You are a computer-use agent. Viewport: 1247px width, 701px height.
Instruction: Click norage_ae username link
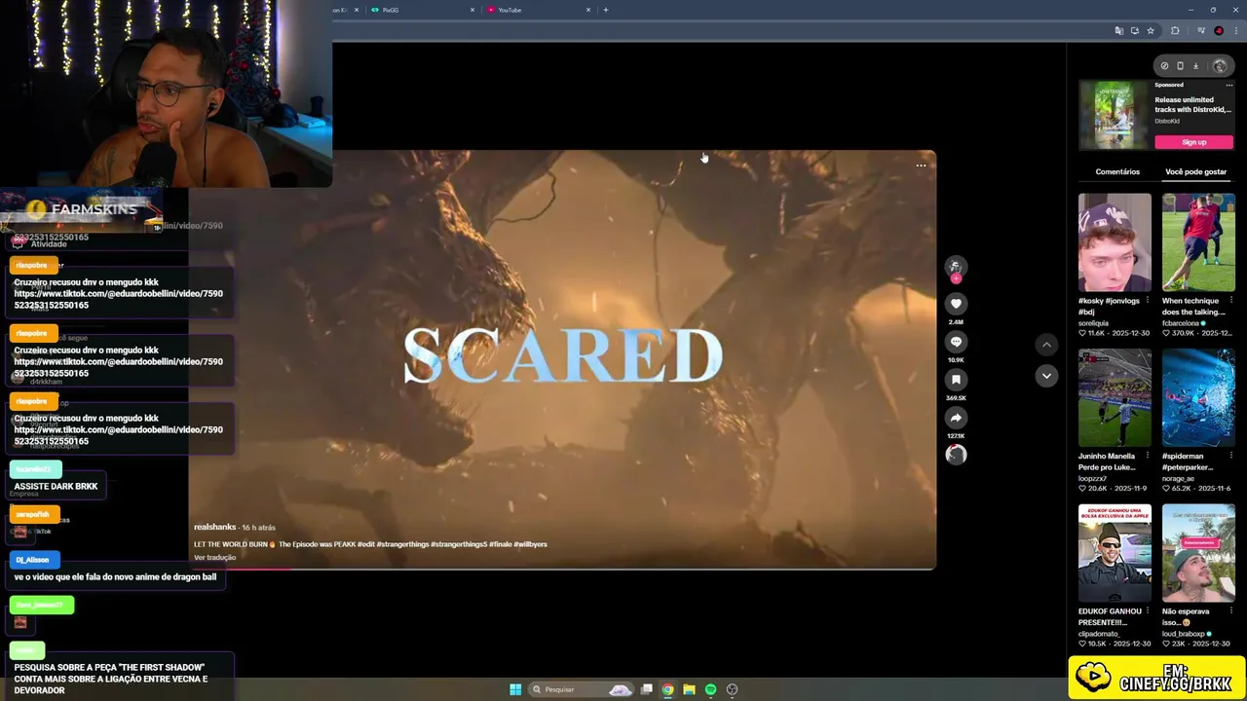click(1178, 479)
